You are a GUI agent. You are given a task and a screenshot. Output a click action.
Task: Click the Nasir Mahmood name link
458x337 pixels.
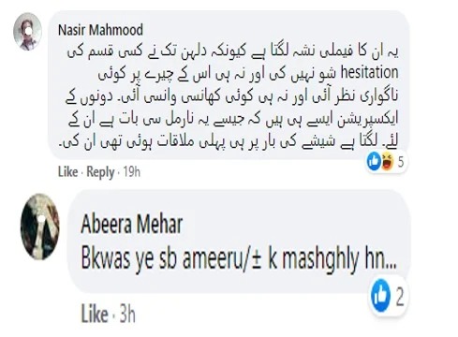click(x=100, y=30)
